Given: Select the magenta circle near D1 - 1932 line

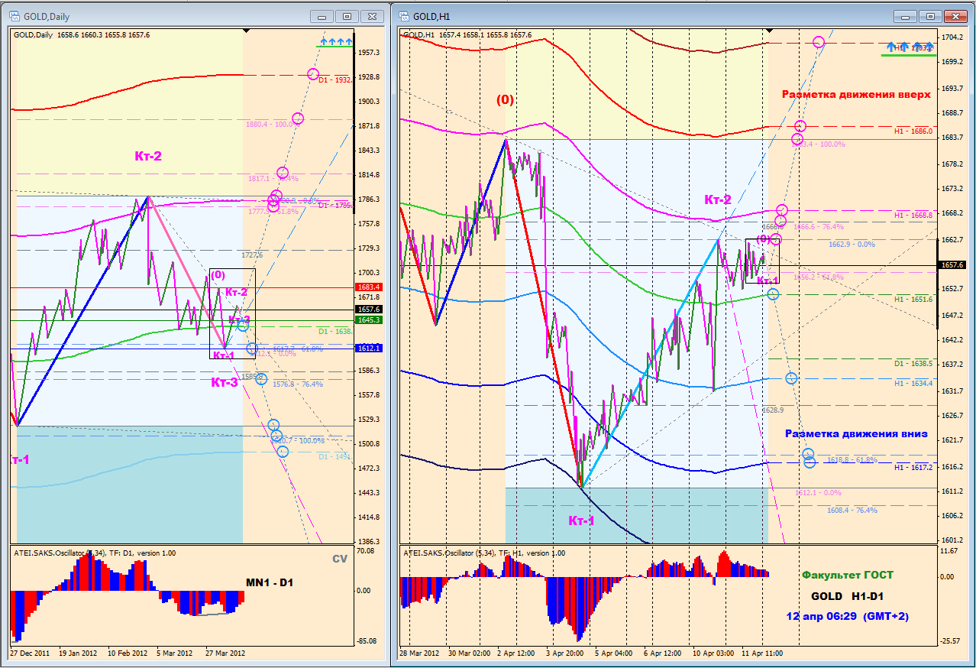Looking at the screenshot, I should click(313, 74).
